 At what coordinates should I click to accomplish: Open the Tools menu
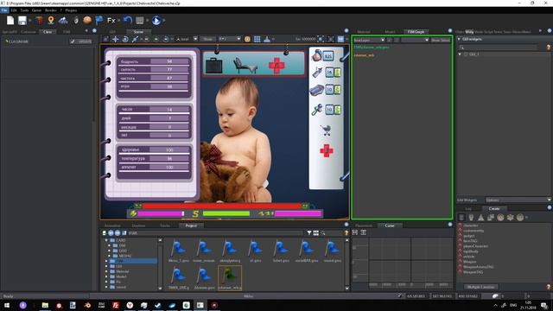[x=24, y=10]
